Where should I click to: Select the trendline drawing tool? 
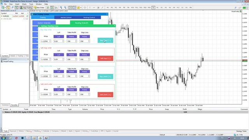click(x=102, y=7)
